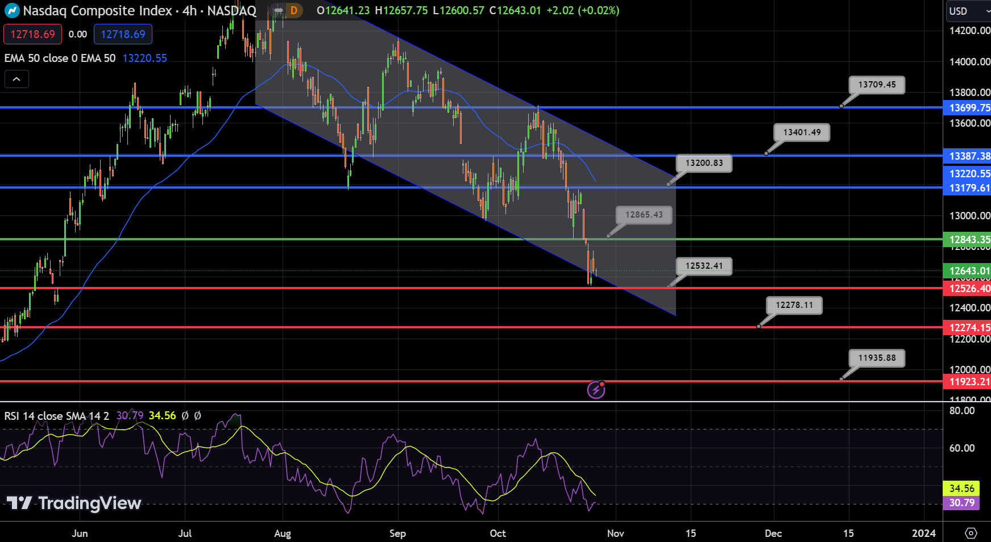Screen dimensions: 991x542
Task: Click the open price O12641.23
Action: [343, 10]
